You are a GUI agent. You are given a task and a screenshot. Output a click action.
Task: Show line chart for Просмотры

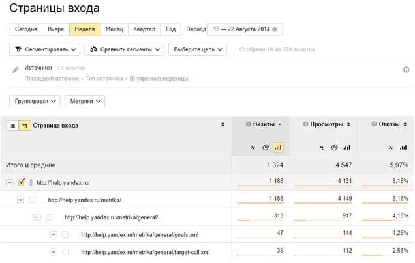321,148
